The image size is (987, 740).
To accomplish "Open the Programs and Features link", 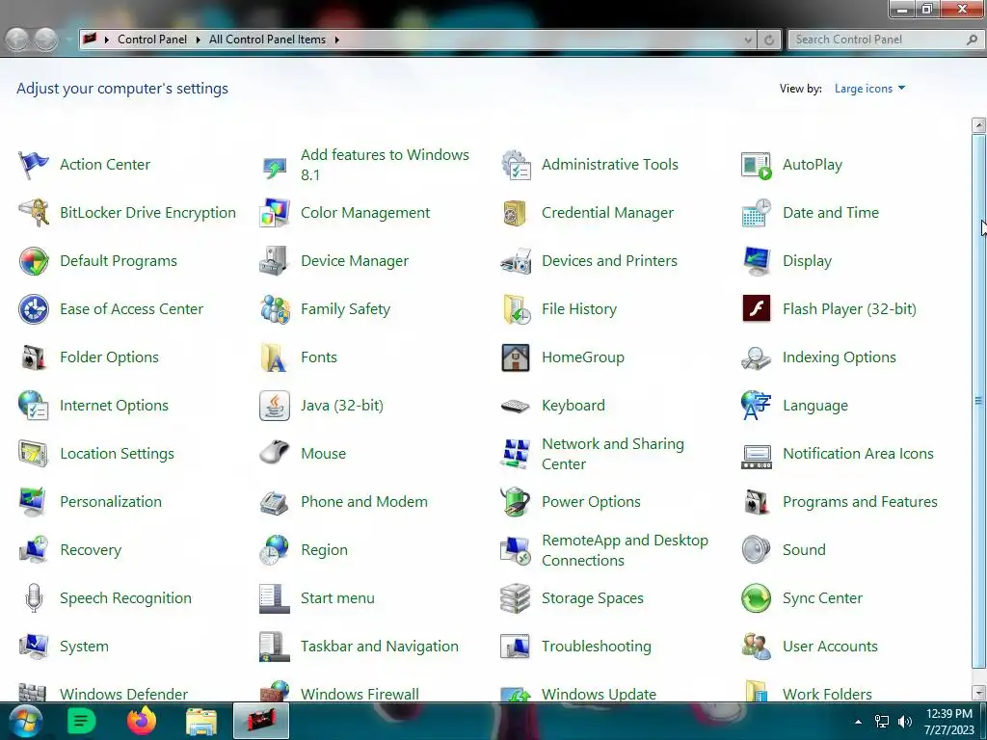I will pos(860,502).
